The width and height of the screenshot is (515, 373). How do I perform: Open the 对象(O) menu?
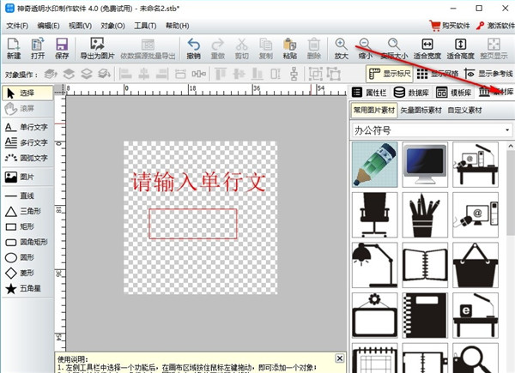coord(112,26)
